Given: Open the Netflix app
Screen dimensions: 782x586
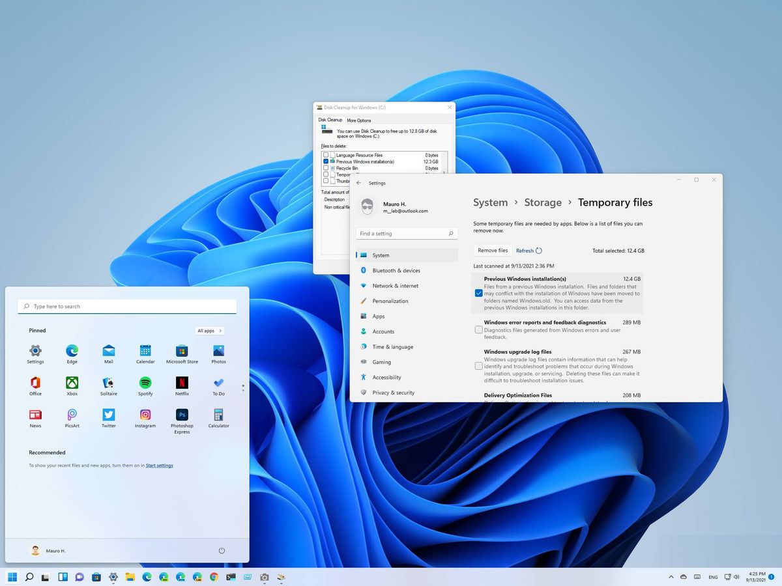Looking at the screenshot, I should pyautogui.click(x=181, y=384).
